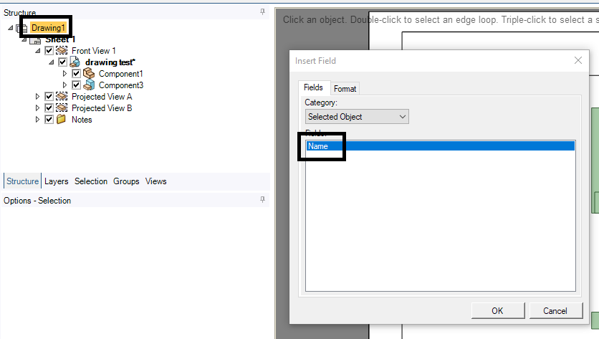Click the Front View 1 view icon
The width and height of the screenshot is (599, 339).
[x=62, y=50]
